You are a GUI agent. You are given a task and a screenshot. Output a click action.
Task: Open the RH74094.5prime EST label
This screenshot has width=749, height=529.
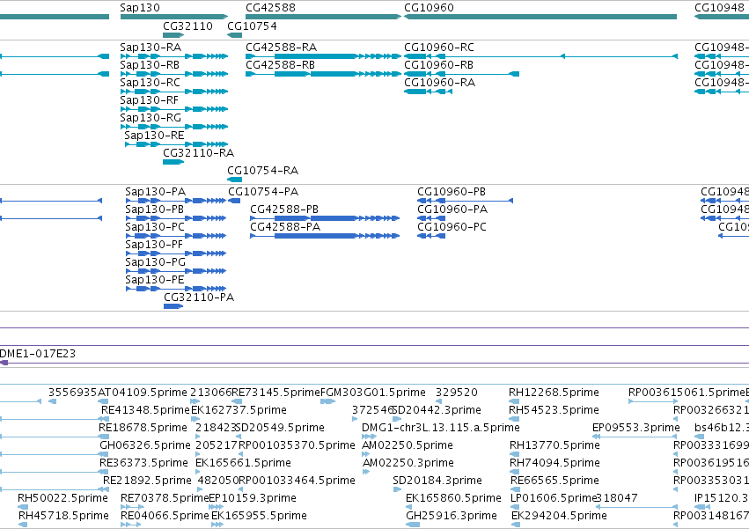point(554,464)
